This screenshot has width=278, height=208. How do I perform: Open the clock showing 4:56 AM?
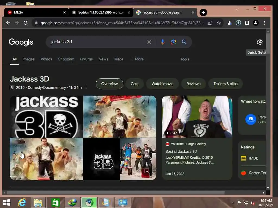click(x=266, y=203)
